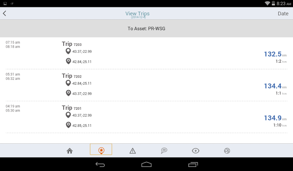Tap the View Trips title
Screen dimensions: 293x171
coord(137,13)
